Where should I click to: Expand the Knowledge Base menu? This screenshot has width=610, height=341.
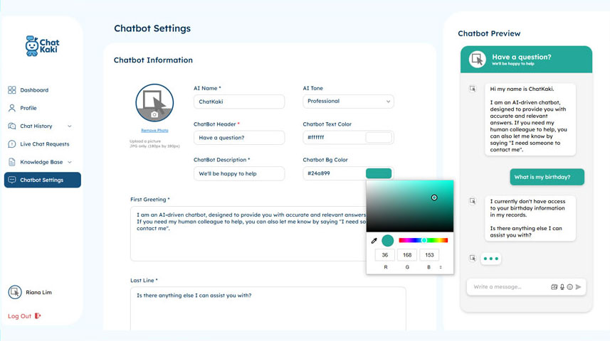tap(69, 162)
